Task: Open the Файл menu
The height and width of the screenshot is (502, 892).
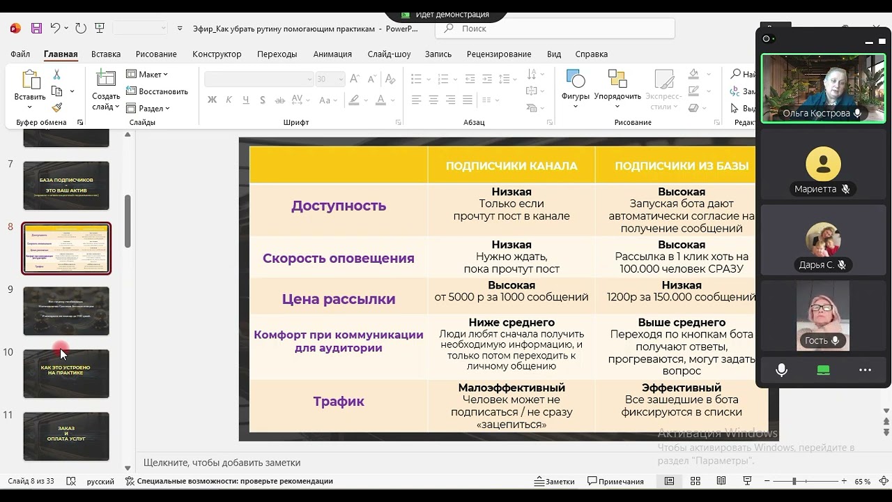Action: pos(20,54)
